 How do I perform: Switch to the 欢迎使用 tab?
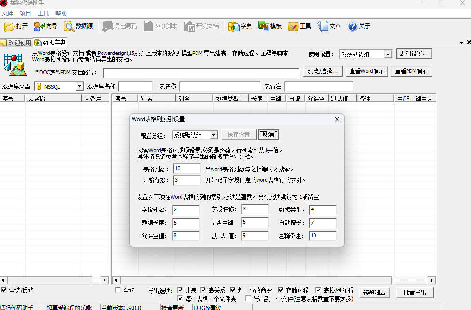16,43
